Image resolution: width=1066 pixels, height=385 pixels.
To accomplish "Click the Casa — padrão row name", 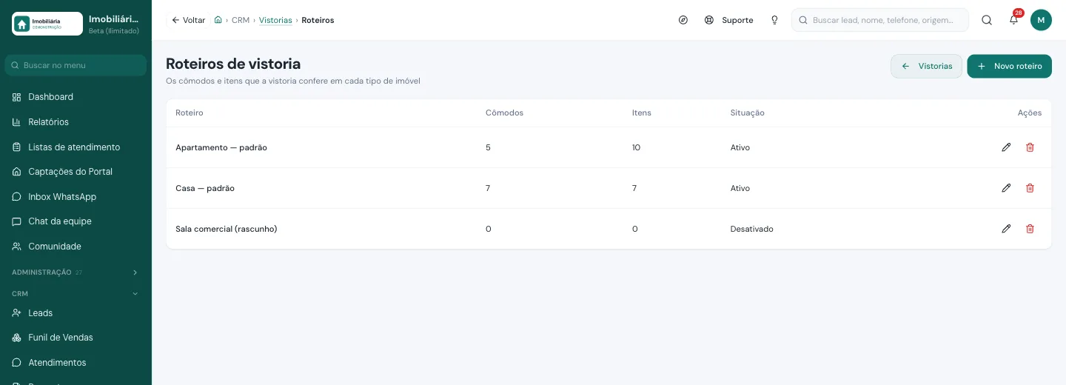I will coord(205,188).
